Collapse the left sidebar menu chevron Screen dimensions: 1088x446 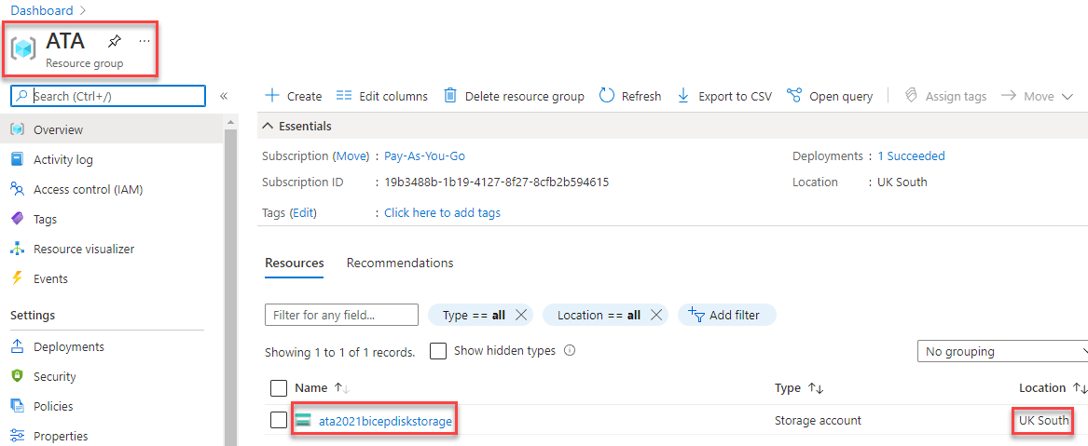tap(224, 96)
